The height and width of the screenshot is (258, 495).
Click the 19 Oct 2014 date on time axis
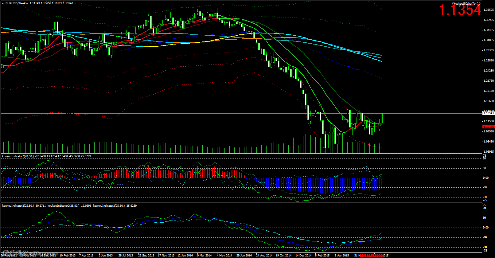point(284,256)
